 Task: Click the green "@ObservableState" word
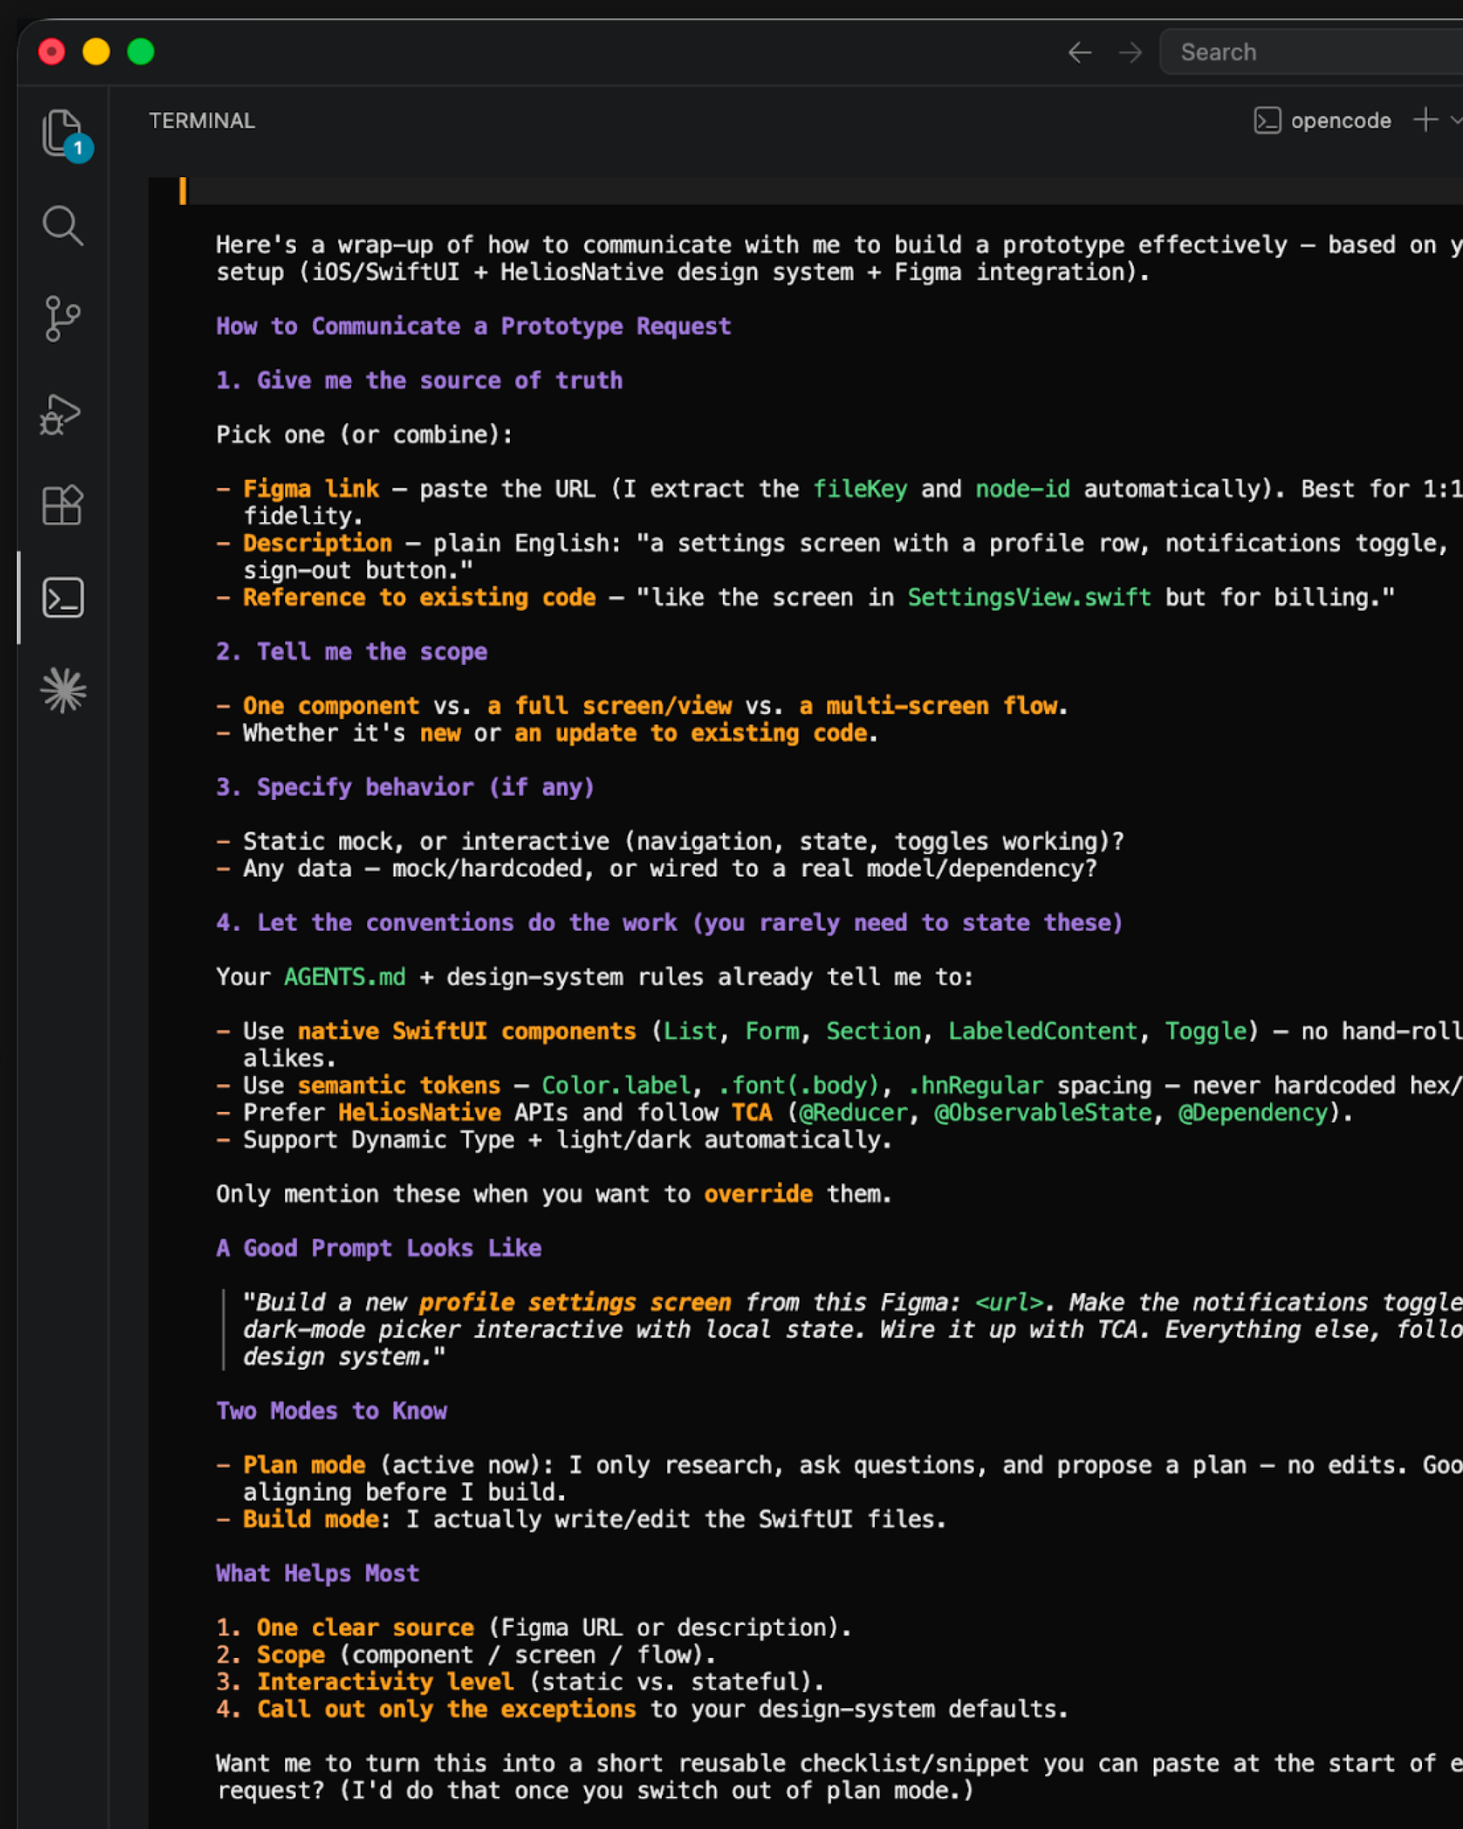(1043, 1113)
